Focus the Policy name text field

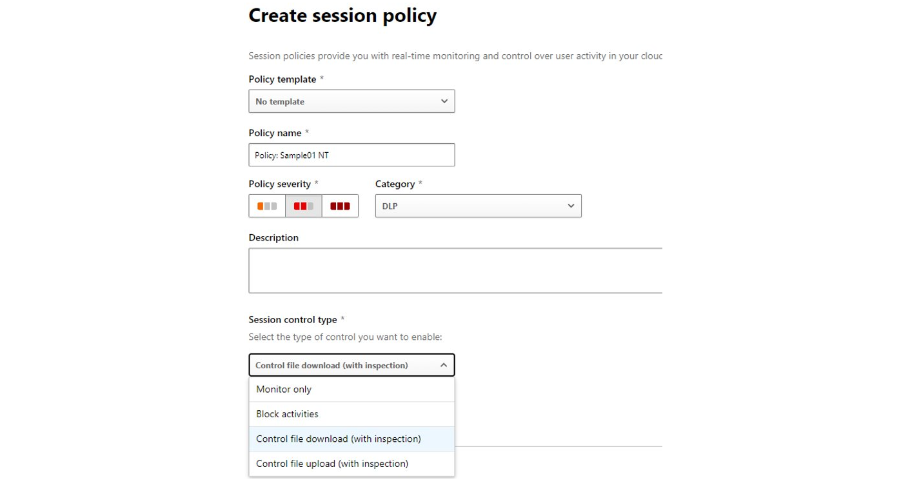(351, 155)
